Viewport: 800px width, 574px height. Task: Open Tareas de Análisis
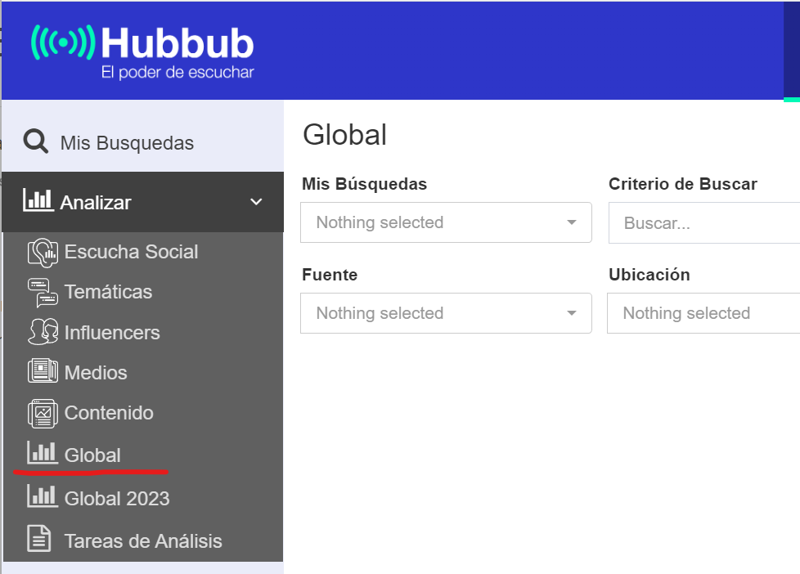point(143,540)
